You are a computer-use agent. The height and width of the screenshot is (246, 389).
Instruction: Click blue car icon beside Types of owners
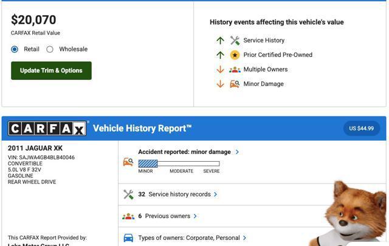(x=128, y=238)
